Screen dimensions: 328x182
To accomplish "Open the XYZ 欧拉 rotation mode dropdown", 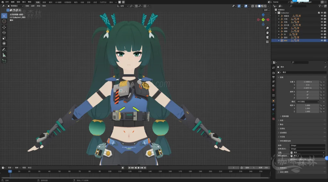I will pos(308,101).
